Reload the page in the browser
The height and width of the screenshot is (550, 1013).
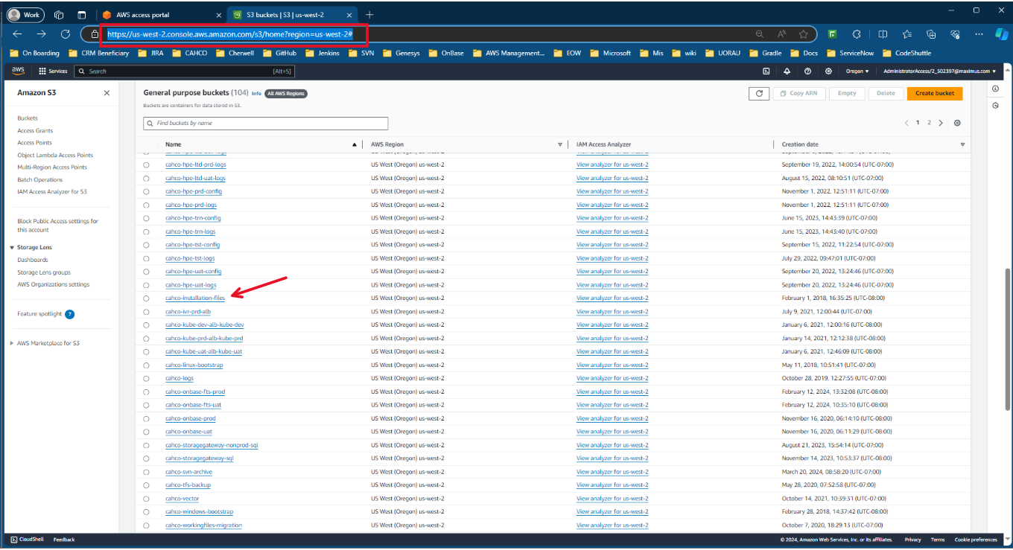[65, 34]
